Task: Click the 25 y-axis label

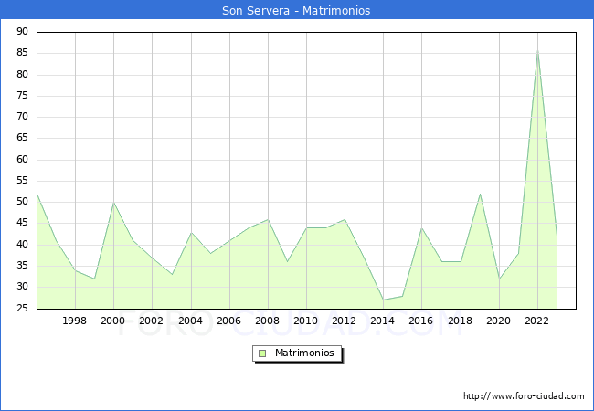Action: pyautogui.click(x=22, y=308)
